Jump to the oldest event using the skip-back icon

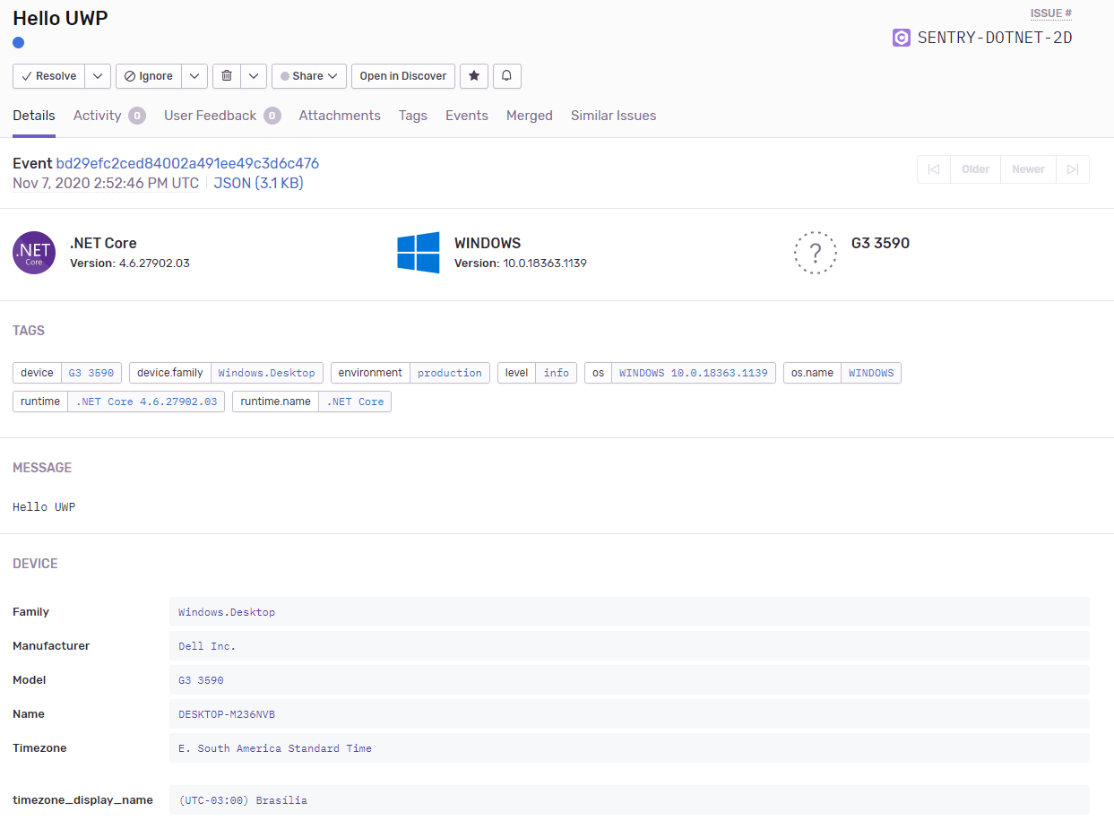[x=933, y=168]
